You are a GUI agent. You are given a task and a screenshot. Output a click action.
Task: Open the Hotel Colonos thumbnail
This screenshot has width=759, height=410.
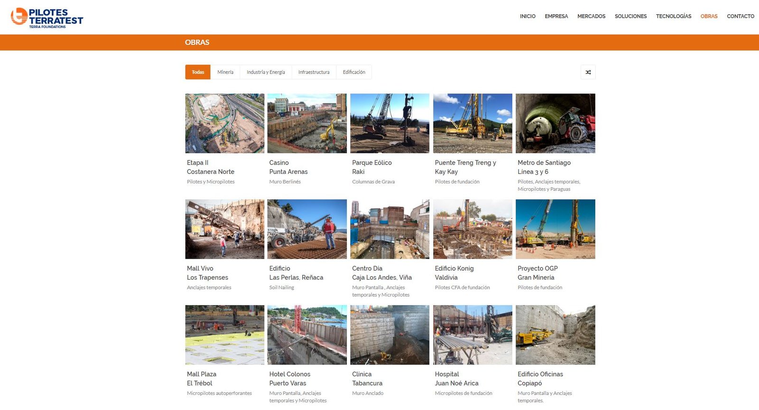(x=307, y=335)
